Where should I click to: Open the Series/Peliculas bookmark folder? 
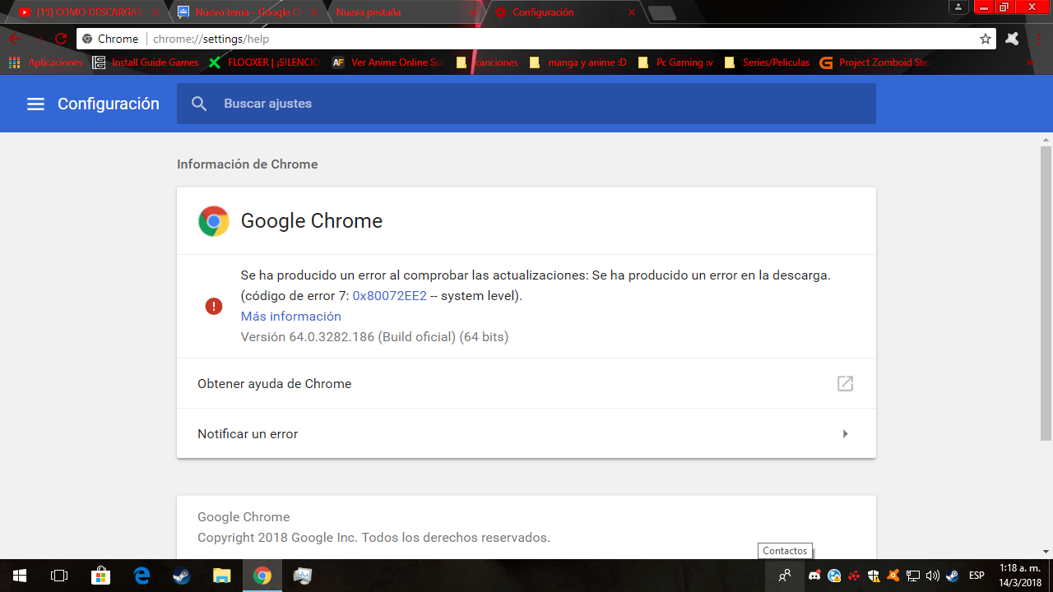[768, 62]
